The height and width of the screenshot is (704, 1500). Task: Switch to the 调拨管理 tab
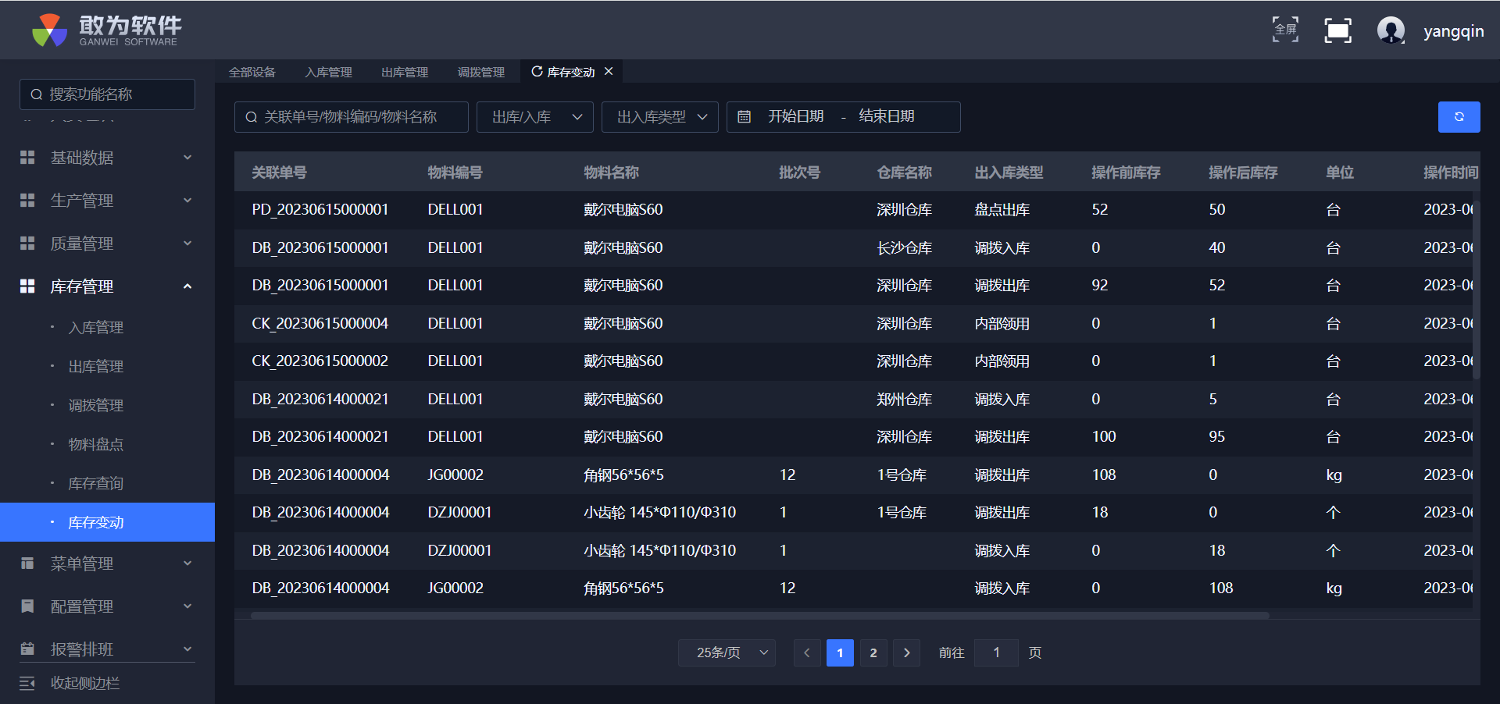pyautogui.click(x=480, y=72)
